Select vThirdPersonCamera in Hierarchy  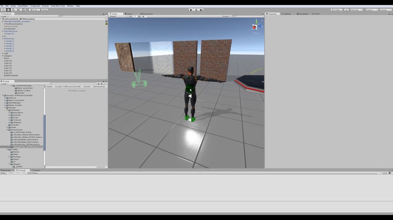[x=13, y=24]
